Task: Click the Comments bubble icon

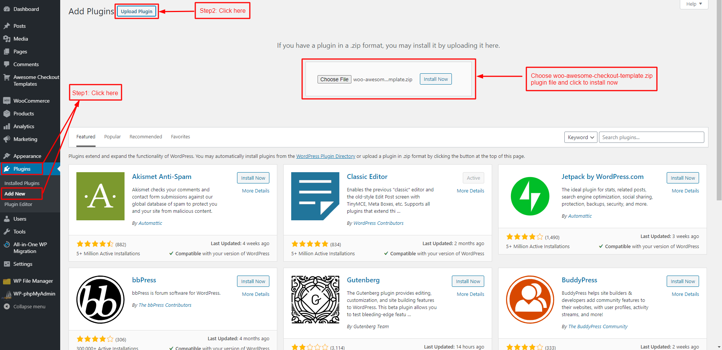Action: (x=7, y=64)
